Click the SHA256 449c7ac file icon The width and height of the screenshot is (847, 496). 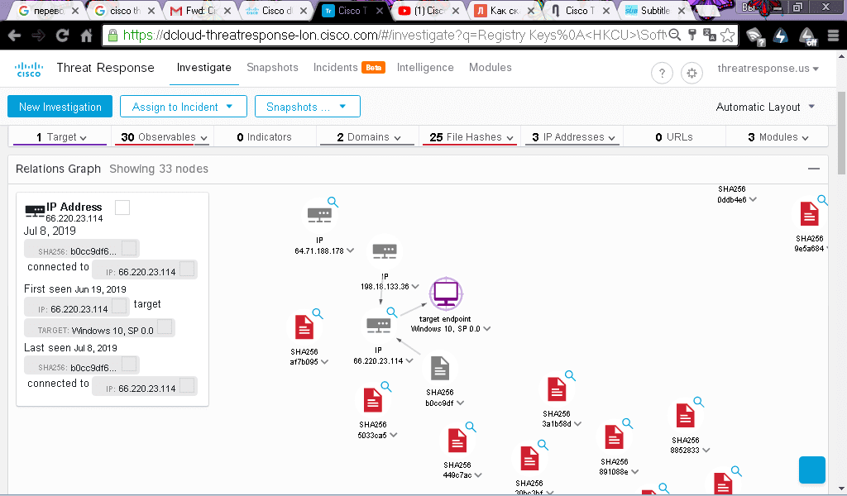(457, 441)
